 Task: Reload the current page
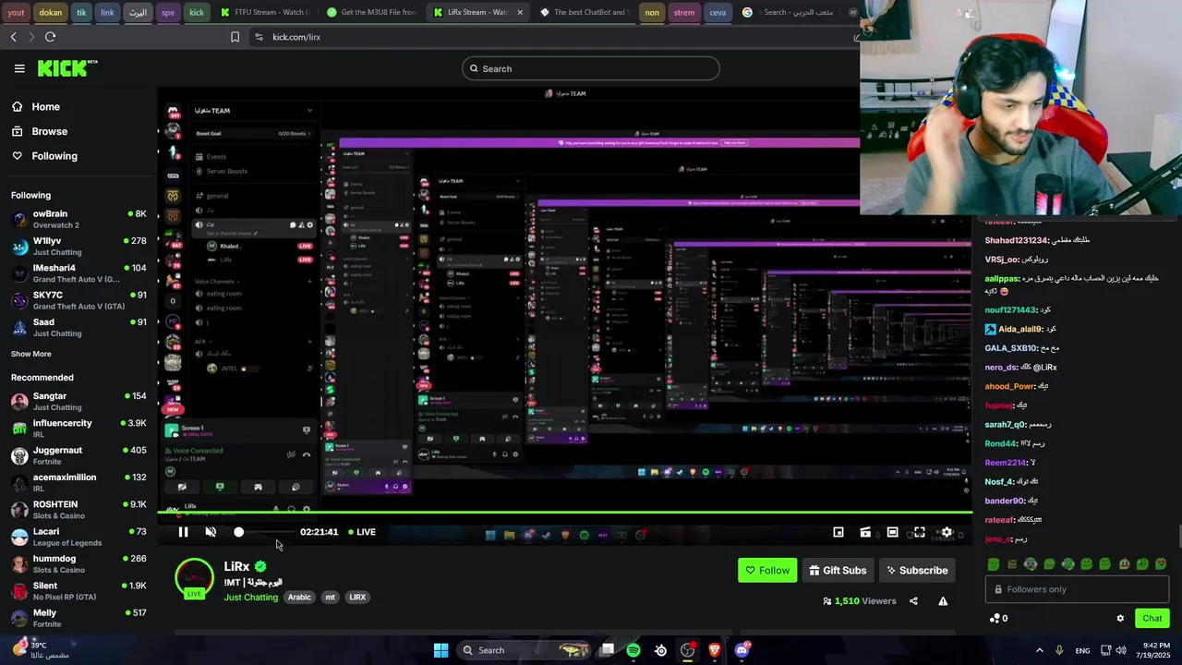(x=50, y=37)
